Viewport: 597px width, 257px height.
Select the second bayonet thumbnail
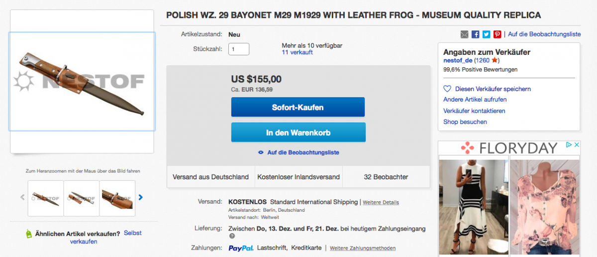pos(81,198)
